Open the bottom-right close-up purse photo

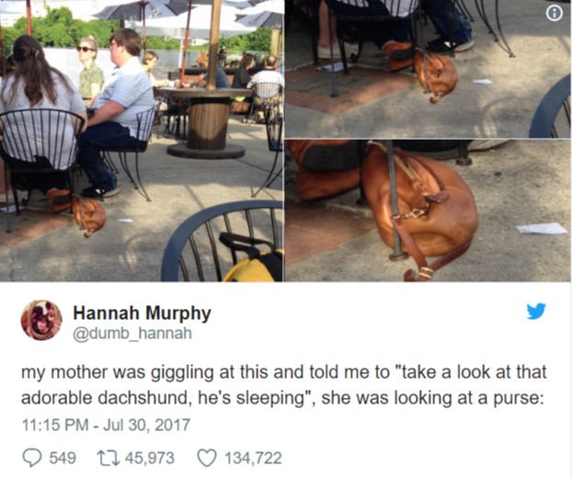point(428,211)
